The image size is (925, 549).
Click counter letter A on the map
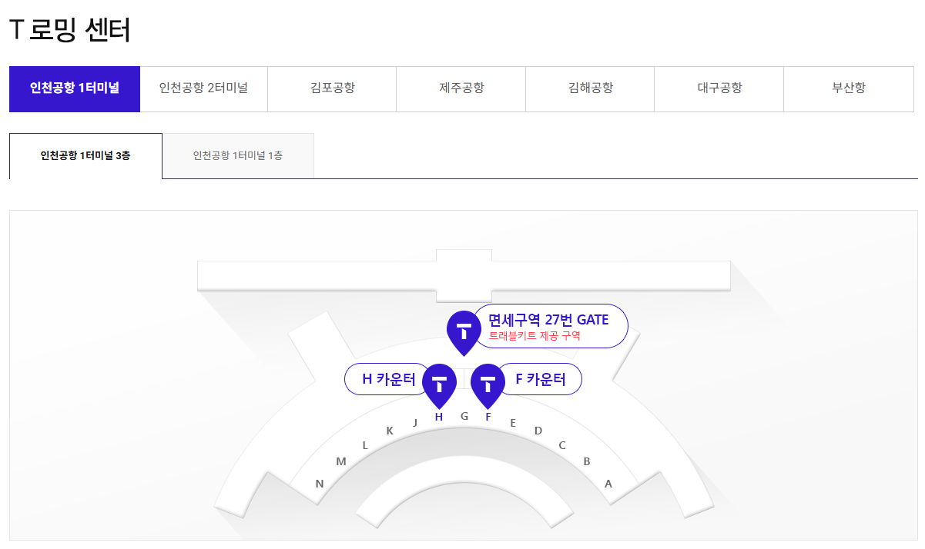pos(608,484)
